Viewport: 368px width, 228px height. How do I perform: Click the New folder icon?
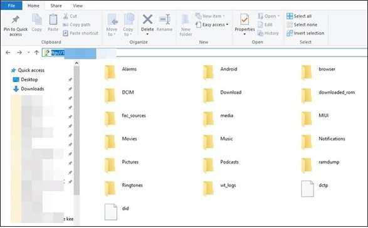tap(186, 20)
